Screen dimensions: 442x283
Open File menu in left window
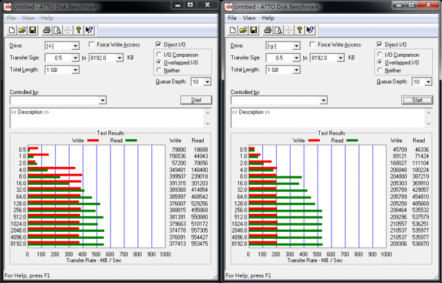click(x=11, y=18)
